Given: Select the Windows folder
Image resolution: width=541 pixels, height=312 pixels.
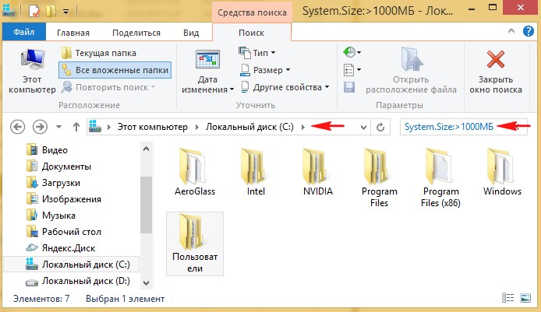Looking at the screenshot, I should point(502,171).
